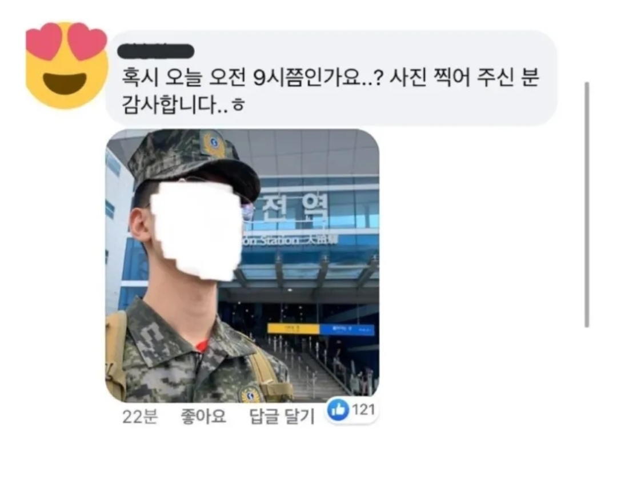
Task: Open the heart-eyes emoji profile picture
Action: pos(66,65)
